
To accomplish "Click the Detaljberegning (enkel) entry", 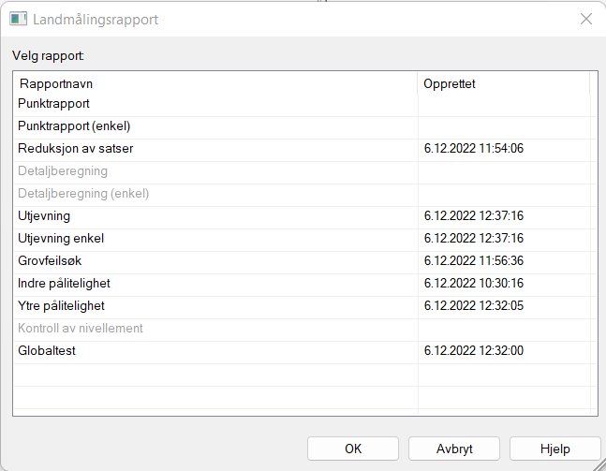I will 83,194.
